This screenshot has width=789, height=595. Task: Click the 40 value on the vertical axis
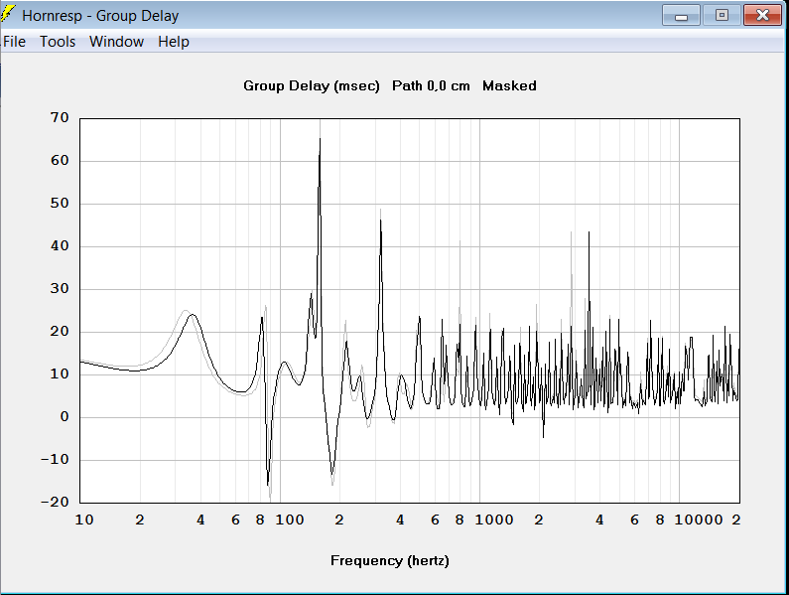(x=60, y=246)
